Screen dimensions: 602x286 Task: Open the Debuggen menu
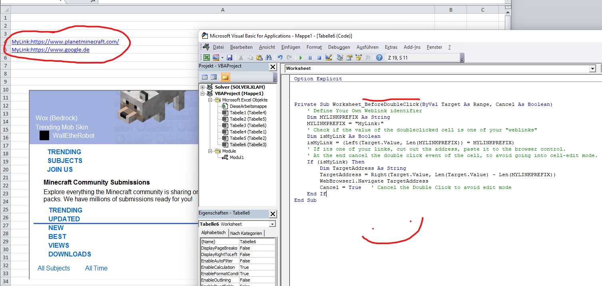[x=339, y=47]
